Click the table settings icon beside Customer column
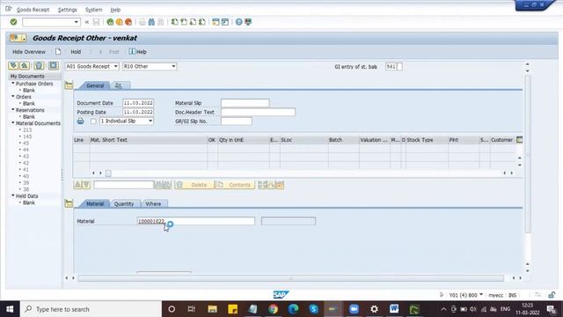 pos(519,139)
